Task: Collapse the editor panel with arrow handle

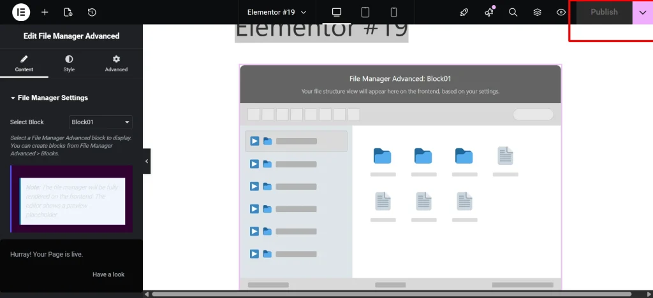Action: (147, 161)
